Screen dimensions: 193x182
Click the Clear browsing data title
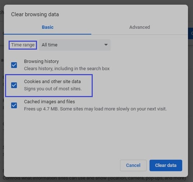35,14
